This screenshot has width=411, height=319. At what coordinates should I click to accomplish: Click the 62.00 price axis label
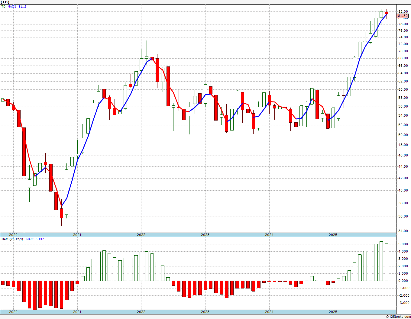[x=403, y=81]
